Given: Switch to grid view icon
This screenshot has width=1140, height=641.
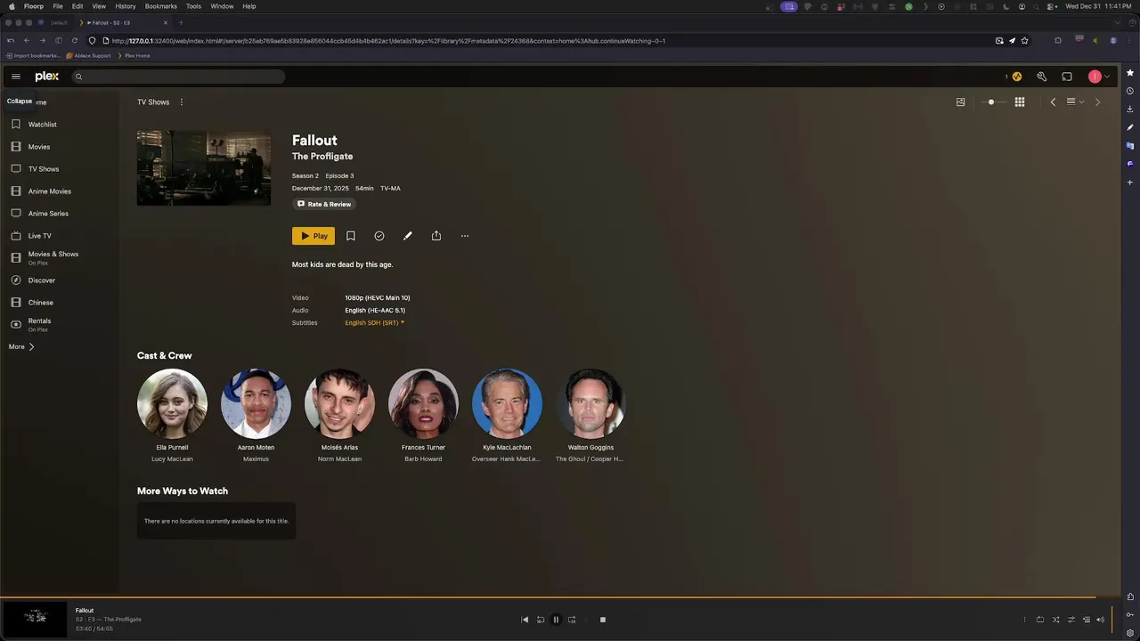Looking at the screenshot, I should coord(1020,102).
